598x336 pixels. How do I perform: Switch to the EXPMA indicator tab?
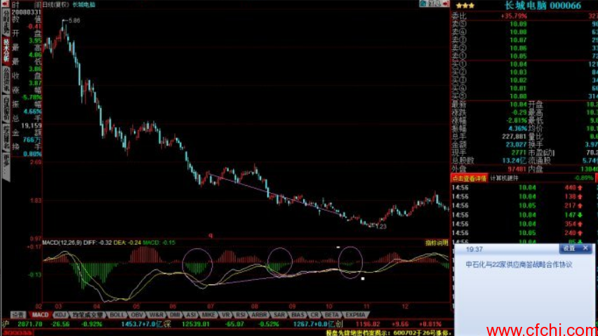tap(355, 315)
